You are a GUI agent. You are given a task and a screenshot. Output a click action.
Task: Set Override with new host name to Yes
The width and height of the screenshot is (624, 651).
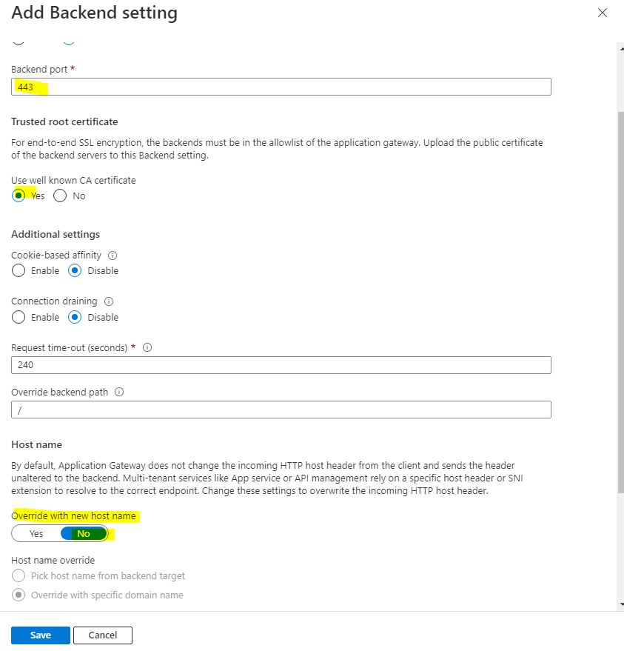click(x=35, y=533)
